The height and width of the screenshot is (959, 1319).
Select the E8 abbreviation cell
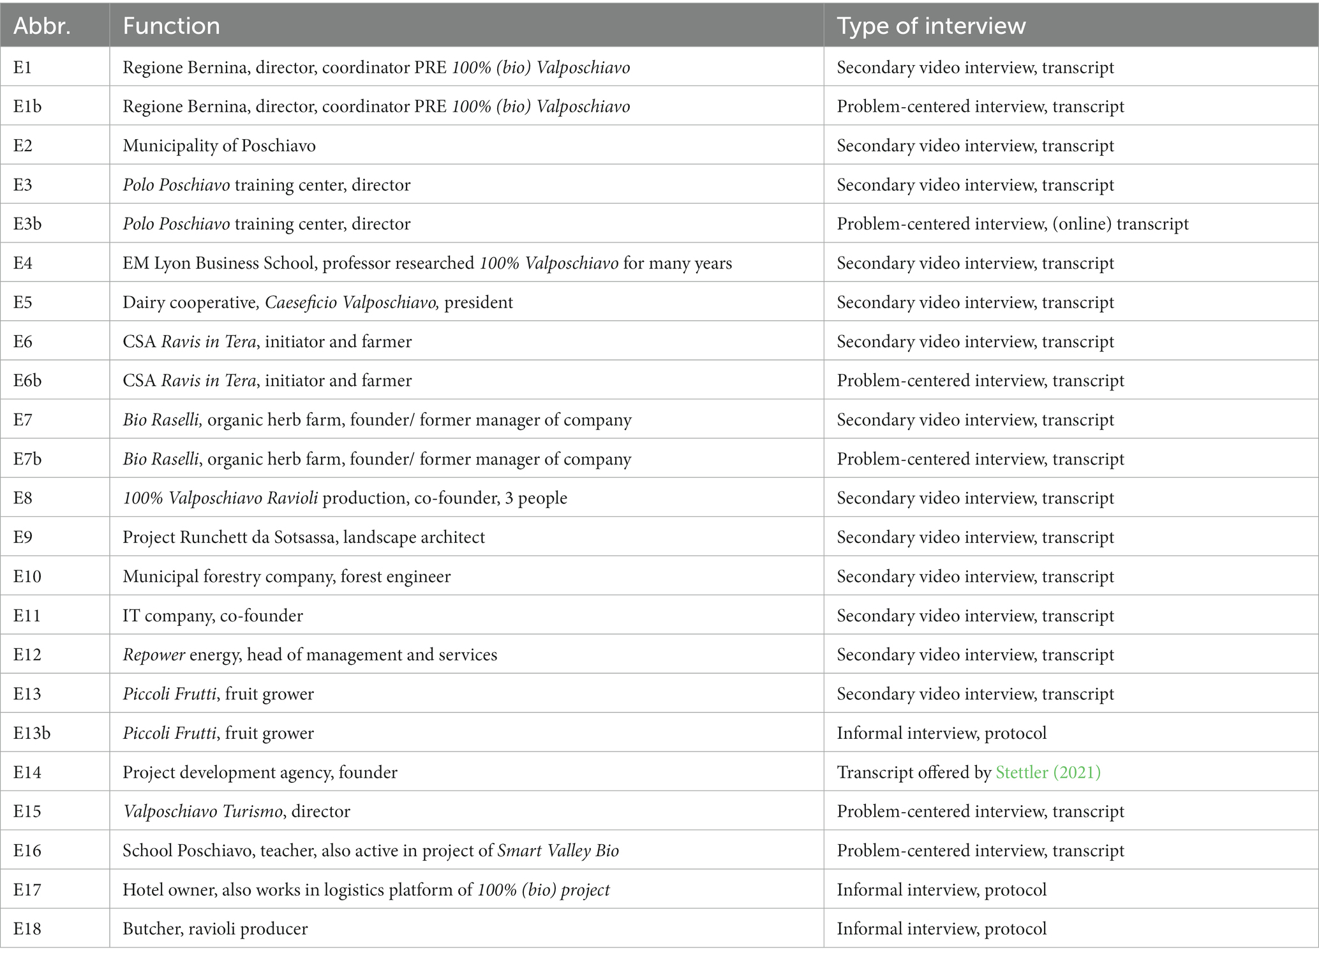(x=55, y=498)
